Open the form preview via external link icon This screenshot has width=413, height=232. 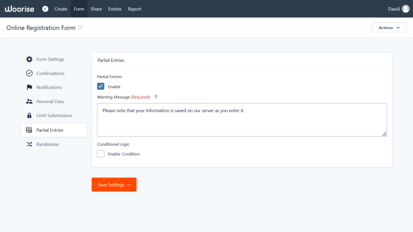tap(81, 27)
